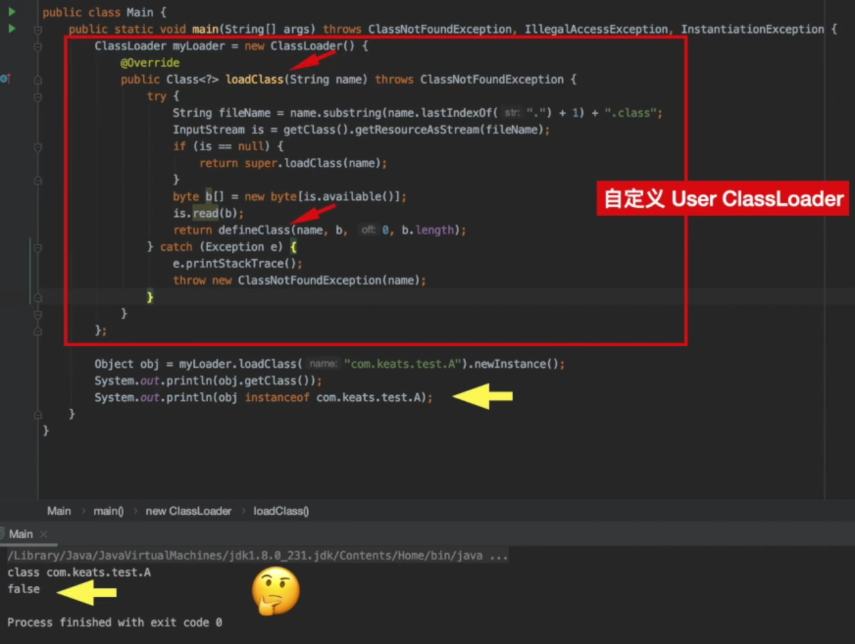
Task: Run main method via gutter arrow
Action: pyautogui.click(x=12, y=29)
